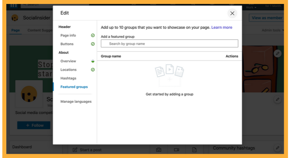
Task: Click Start a post
Action: coord(87,150)
